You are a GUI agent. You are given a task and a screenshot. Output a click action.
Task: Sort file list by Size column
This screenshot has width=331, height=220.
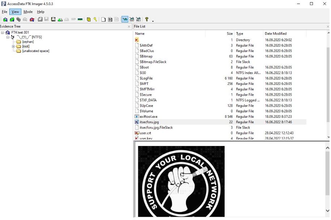220,34
